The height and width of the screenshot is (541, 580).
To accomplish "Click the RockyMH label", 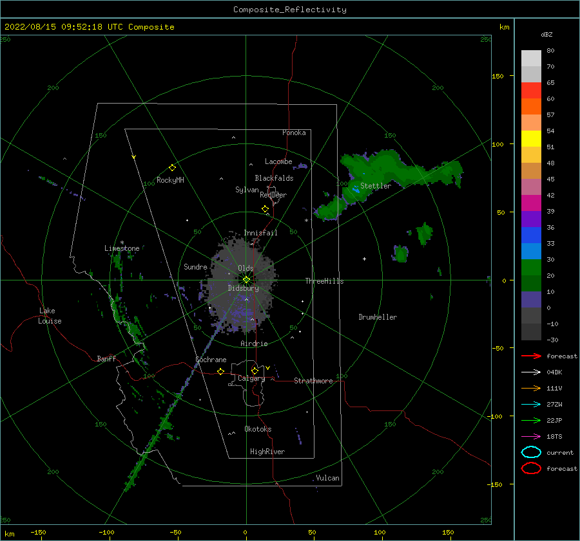I will point(170,180).
